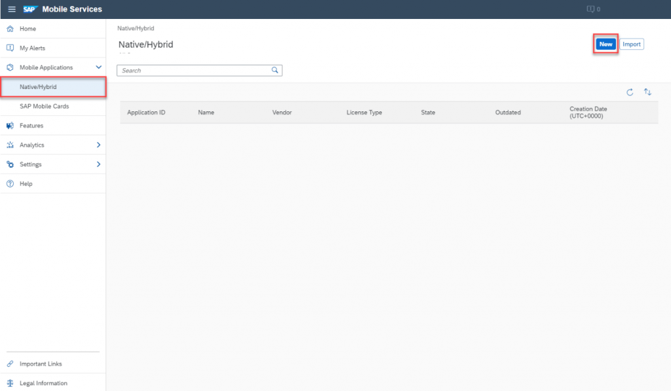Click the Mobile Services title text
The image size is (671, 391).
pyautogui.click(x=72, y=9)
